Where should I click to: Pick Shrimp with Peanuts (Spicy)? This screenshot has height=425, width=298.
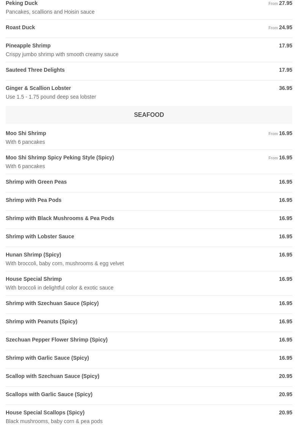(41, 322)
